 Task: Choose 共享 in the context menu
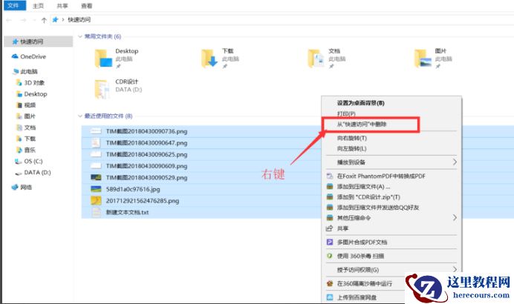[342, 228]
